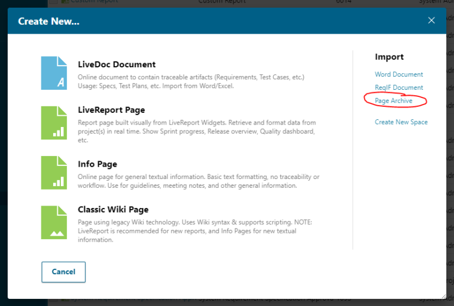Click the green LiveReport Page icon
Screen dimensions: 454x306
point(54,123)
